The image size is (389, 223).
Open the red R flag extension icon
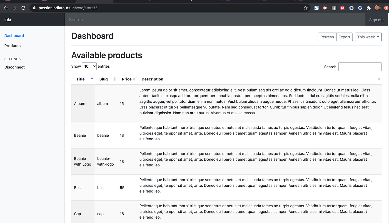[343, 8]
